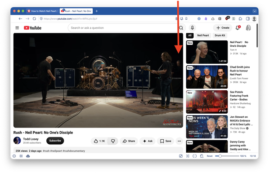Select the 'Rush - Neil Peart: No One' tab
The height and width of the screenshot is (173, 269).
76,11
